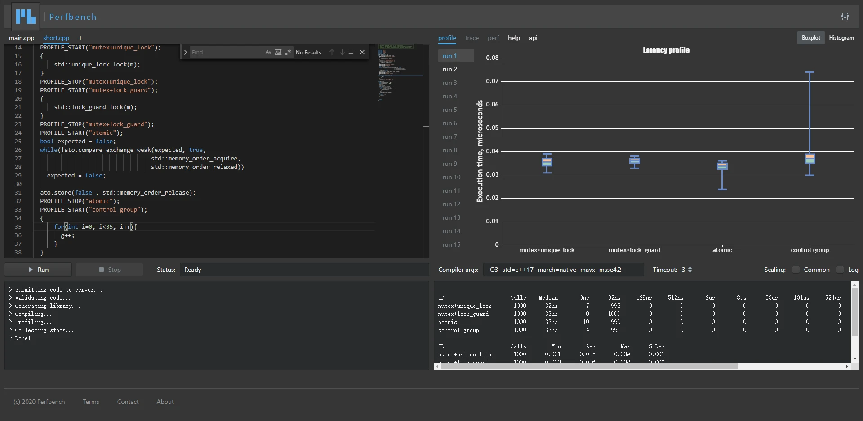This screenshot has height=421, width=863.
Task: Open the settings sliders icon
Action: pos(845,17)
